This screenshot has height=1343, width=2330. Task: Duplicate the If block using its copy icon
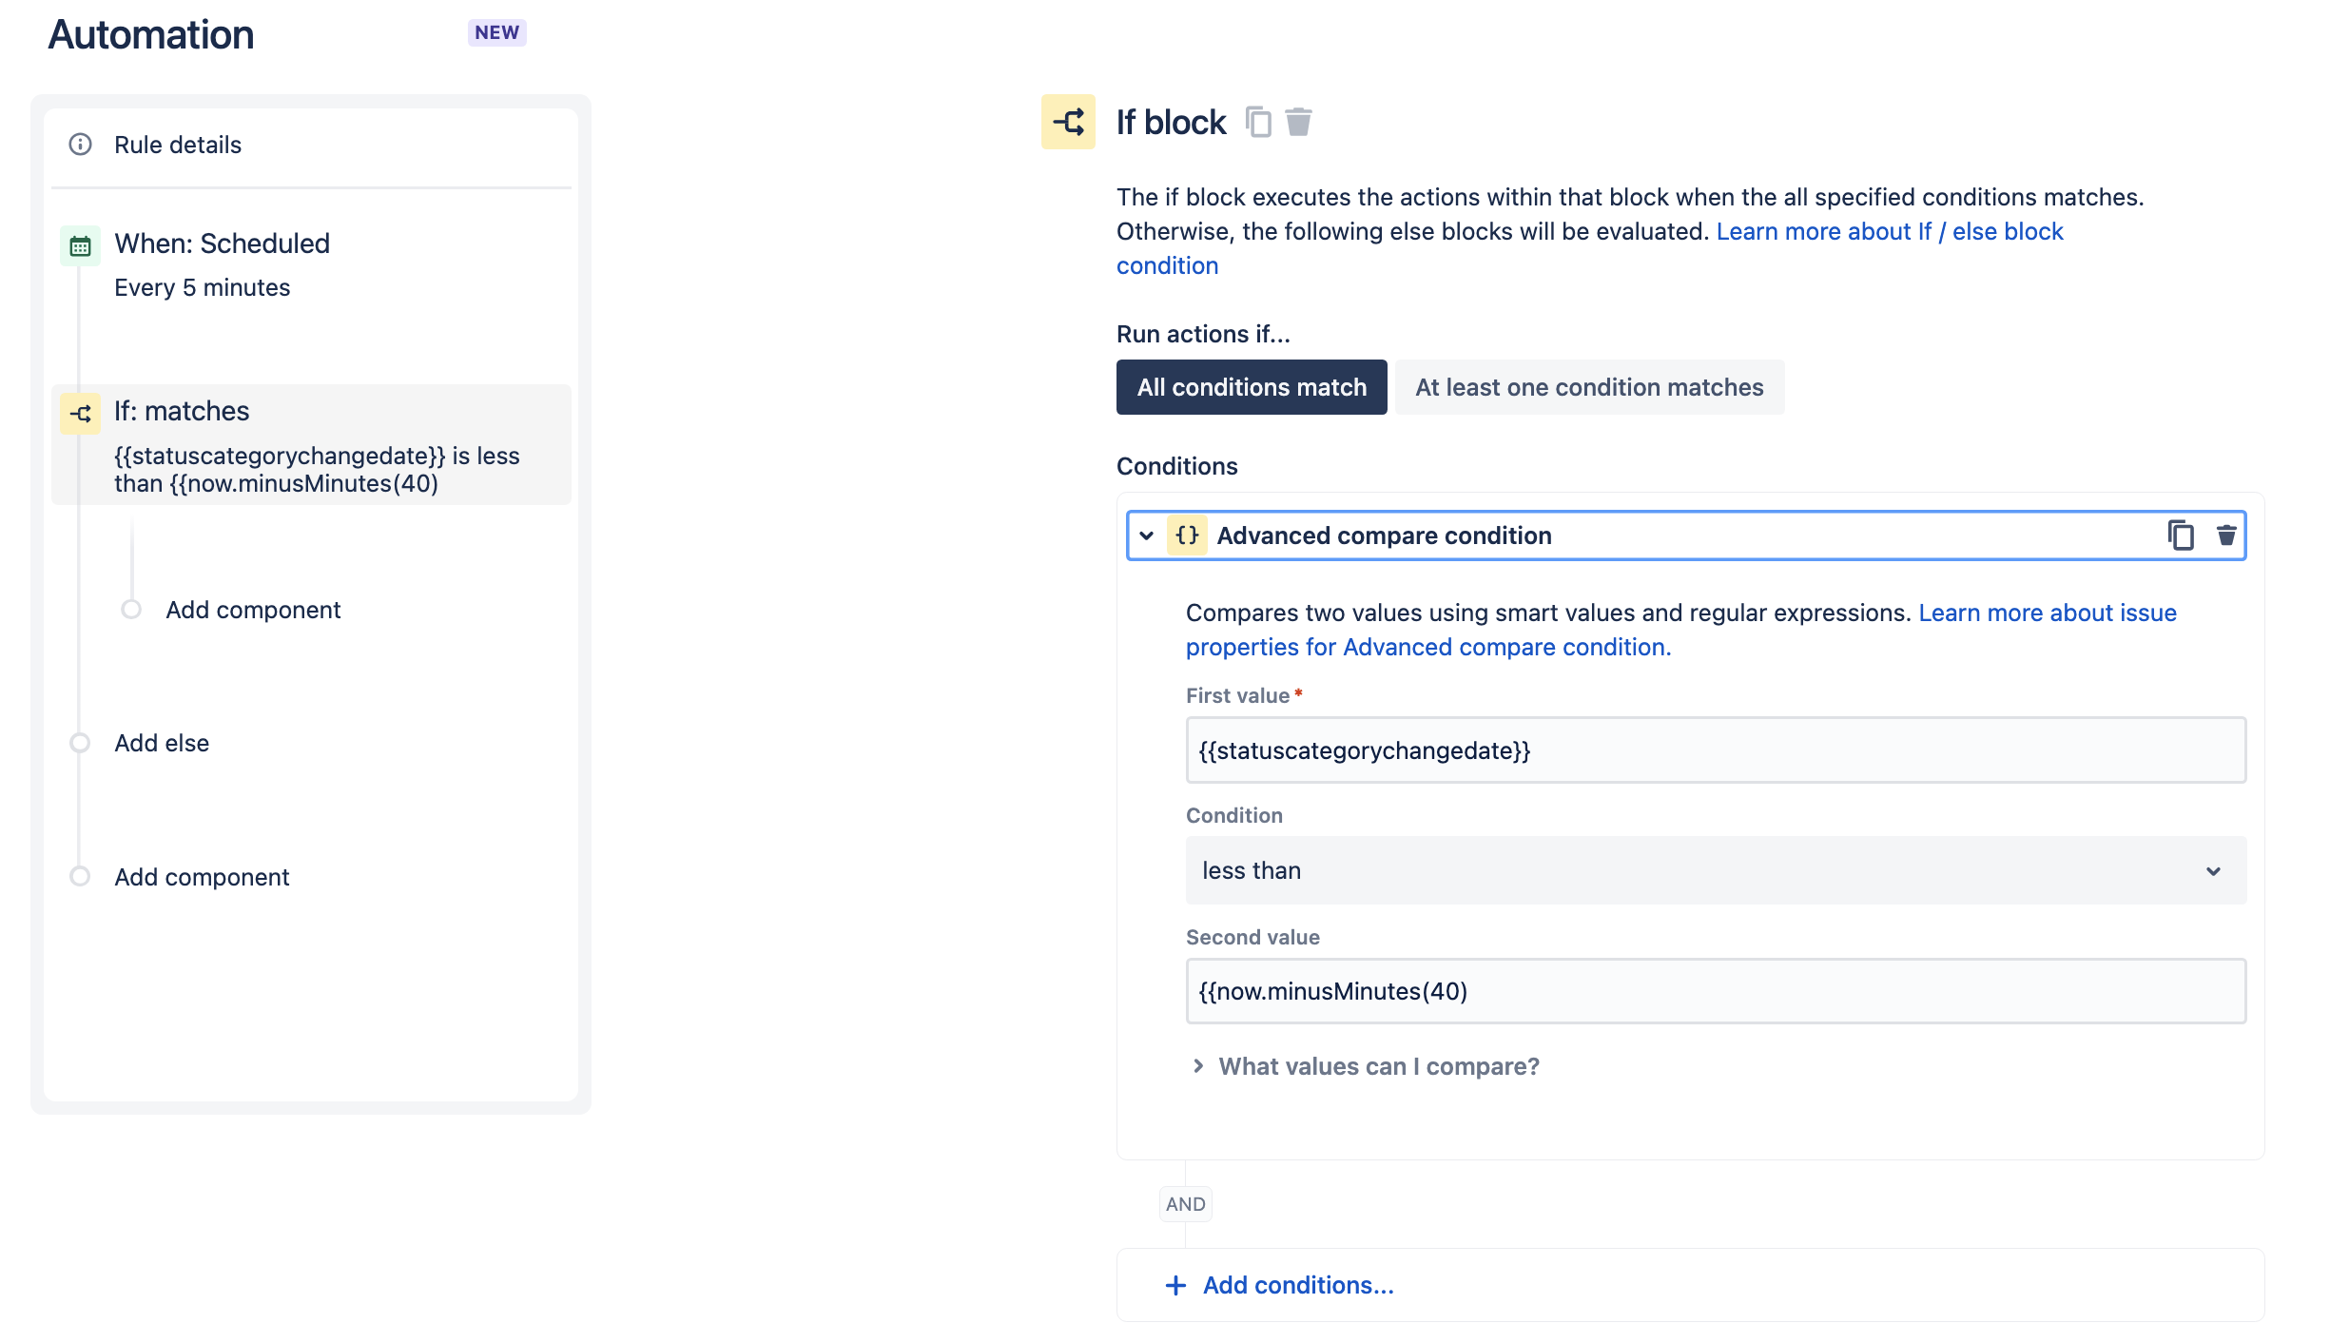(1260, 123)
